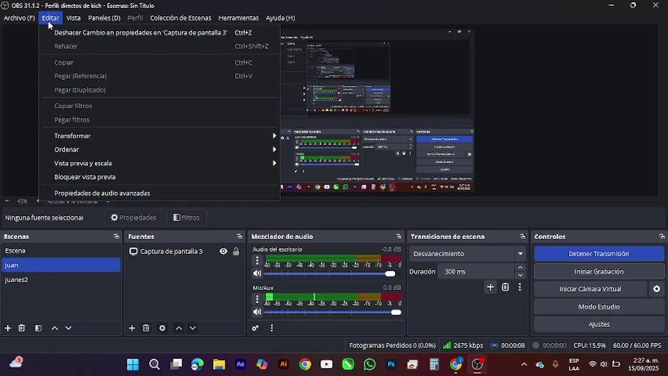
Task: Remove the source with the Fuentes trash icon
Action: (x=146, y=328)
